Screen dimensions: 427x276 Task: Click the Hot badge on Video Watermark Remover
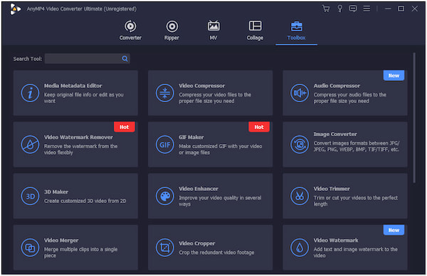coord(124,127)
